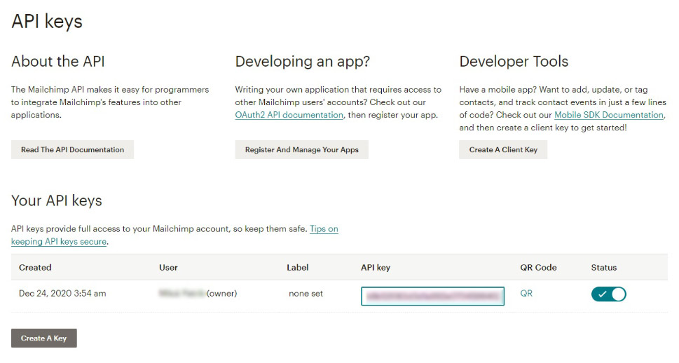Click the 'none set' label cell

pos(306,293)
